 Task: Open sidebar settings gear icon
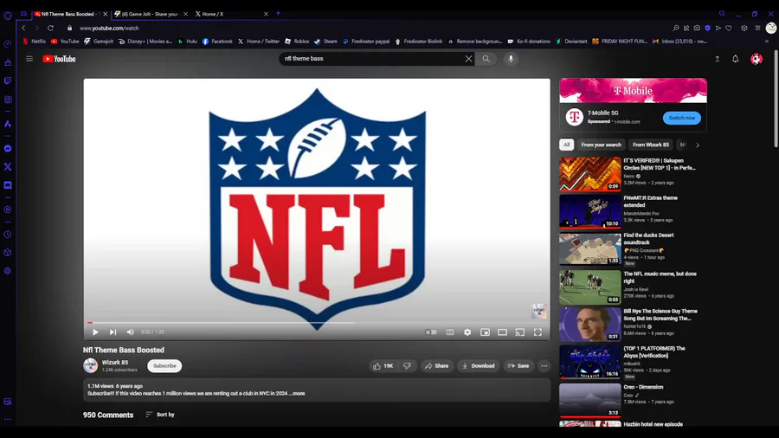click(x=8, y=271)
